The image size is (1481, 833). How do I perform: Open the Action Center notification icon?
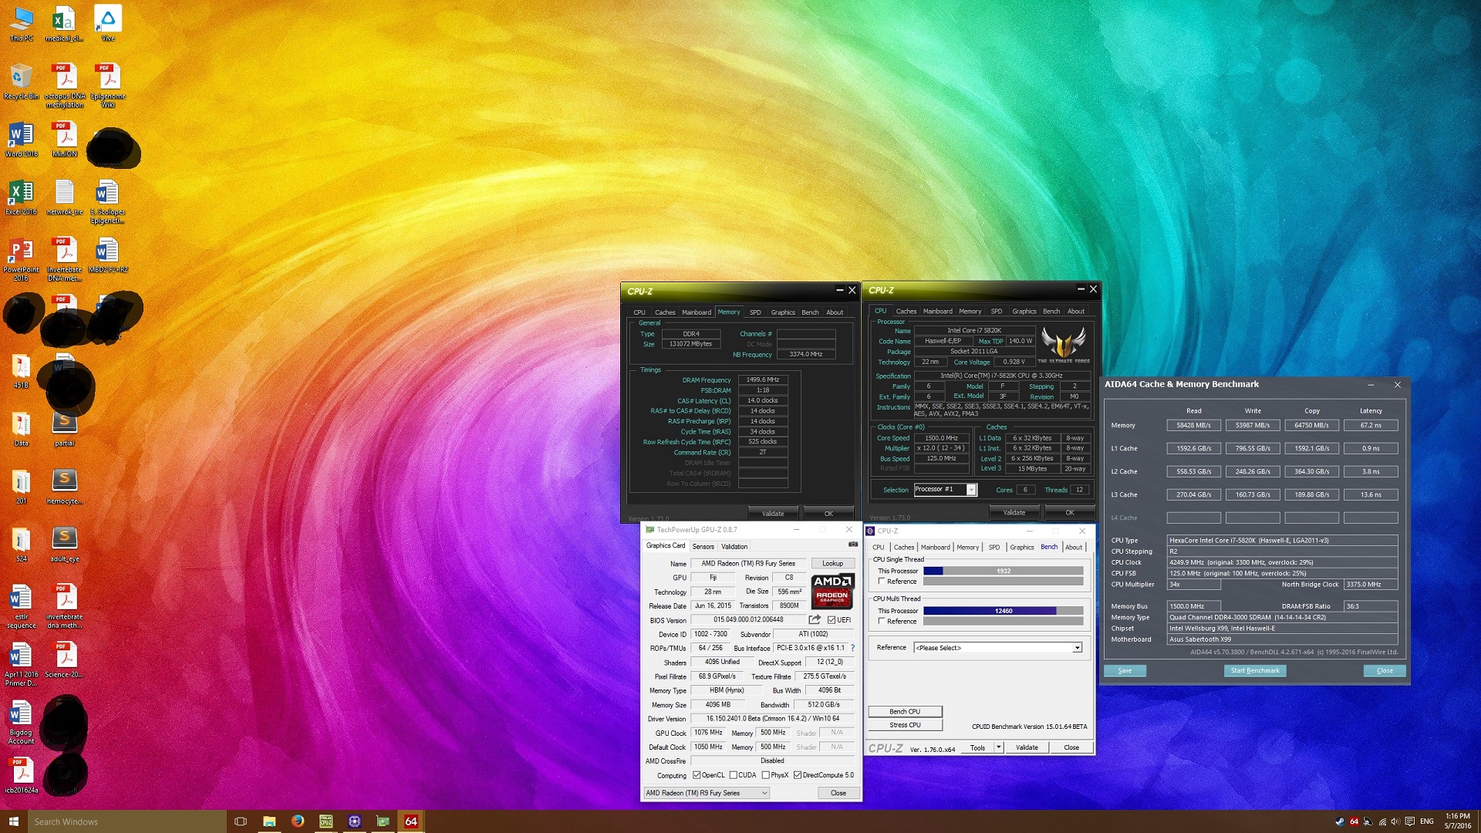(x=1410, y=821)
